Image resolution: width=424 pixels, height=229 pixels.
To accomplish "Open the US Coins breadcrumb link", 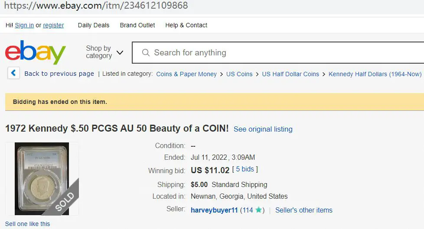I will (239, 74).
